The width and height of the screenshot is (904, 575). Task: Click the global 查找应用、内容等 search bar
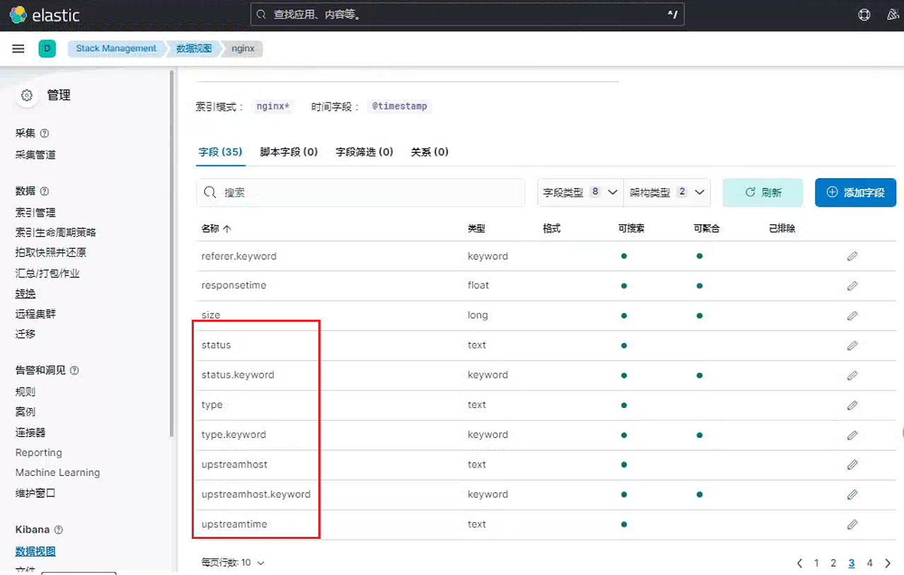(x=468, y=15)
